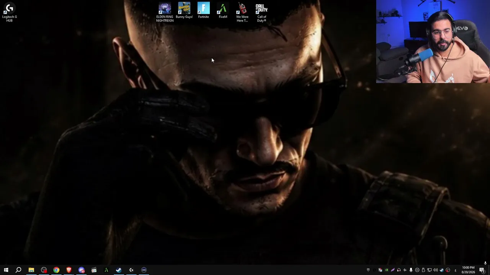Open the 321 media player taskbar icon

(94, 270)
